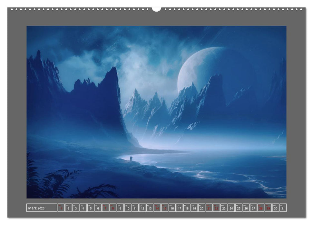
Task: Click the last day, 31
Action: pos(283,208)
